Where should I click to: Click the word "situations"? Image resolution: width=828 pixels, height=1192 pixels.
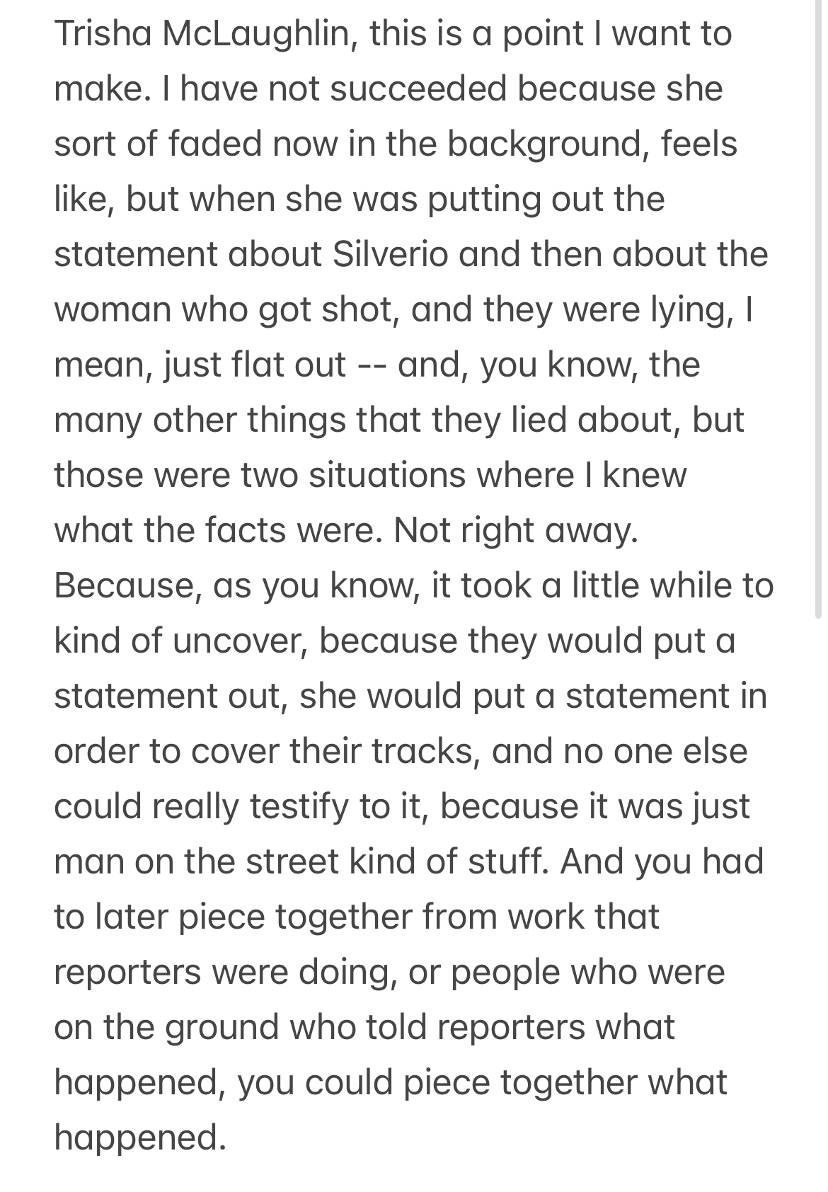tap(386, 475)
